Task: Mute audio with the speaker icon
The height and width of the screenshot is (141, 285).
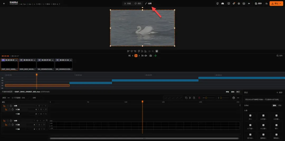Action: point(146,56)
